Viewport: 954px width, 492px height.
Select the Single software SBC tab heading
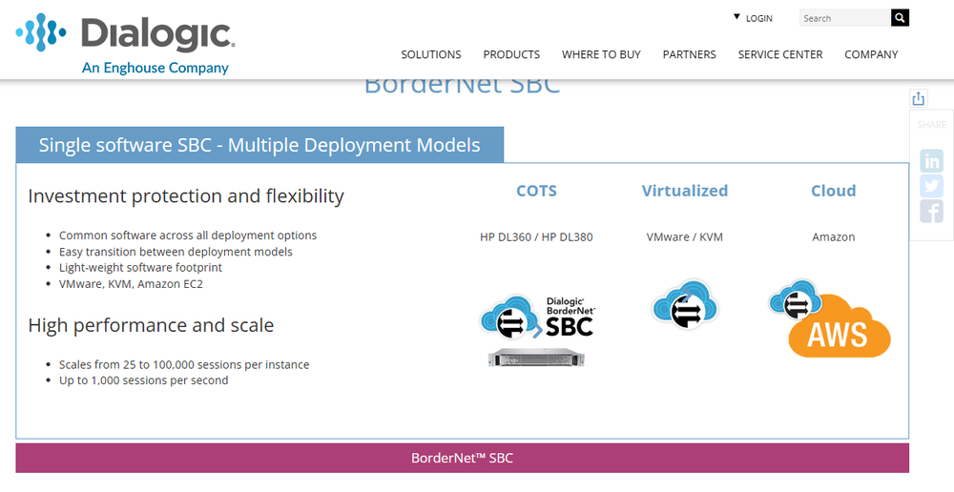(259, 145)
